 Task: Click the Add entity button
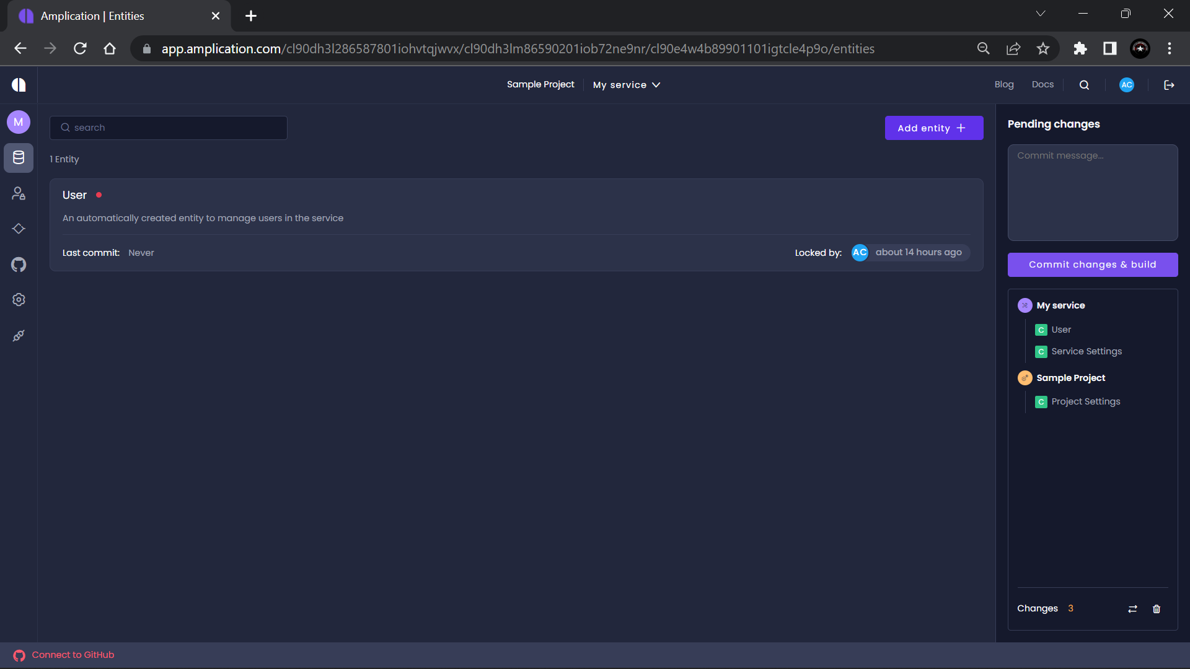[934, 128]
